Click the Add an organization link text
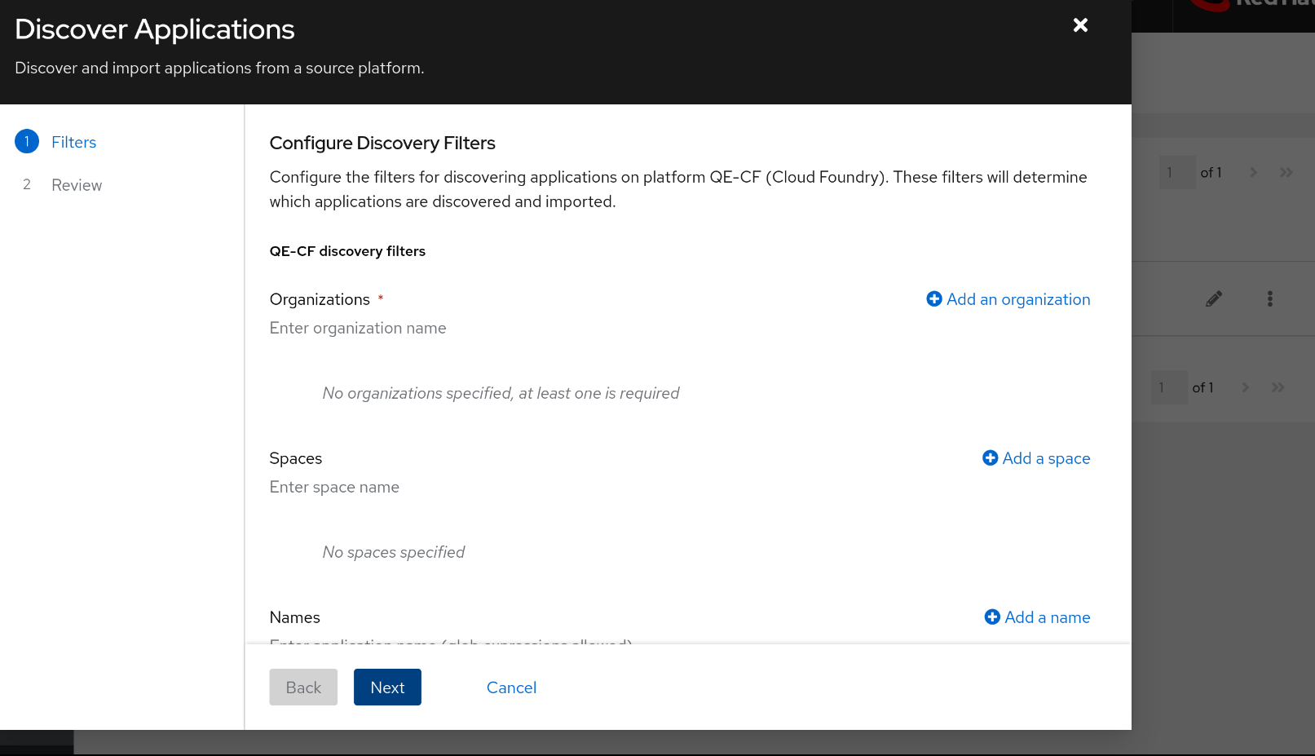Screen dimensions: 1315x756 pos(1018,299)
